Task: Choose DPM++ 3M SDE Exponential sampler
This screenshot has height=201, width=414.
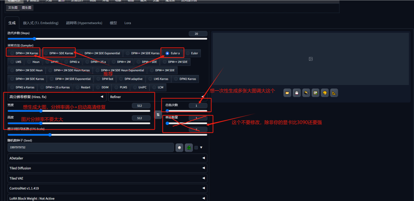Action: pyautogui.click(x=71, y=79)
